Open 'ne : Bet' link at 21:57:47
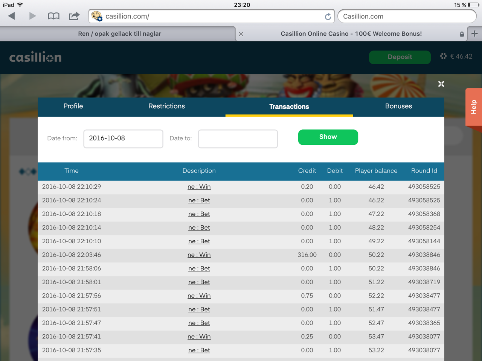The width and height of the screenshot is (482, 361). click(199, 323)
